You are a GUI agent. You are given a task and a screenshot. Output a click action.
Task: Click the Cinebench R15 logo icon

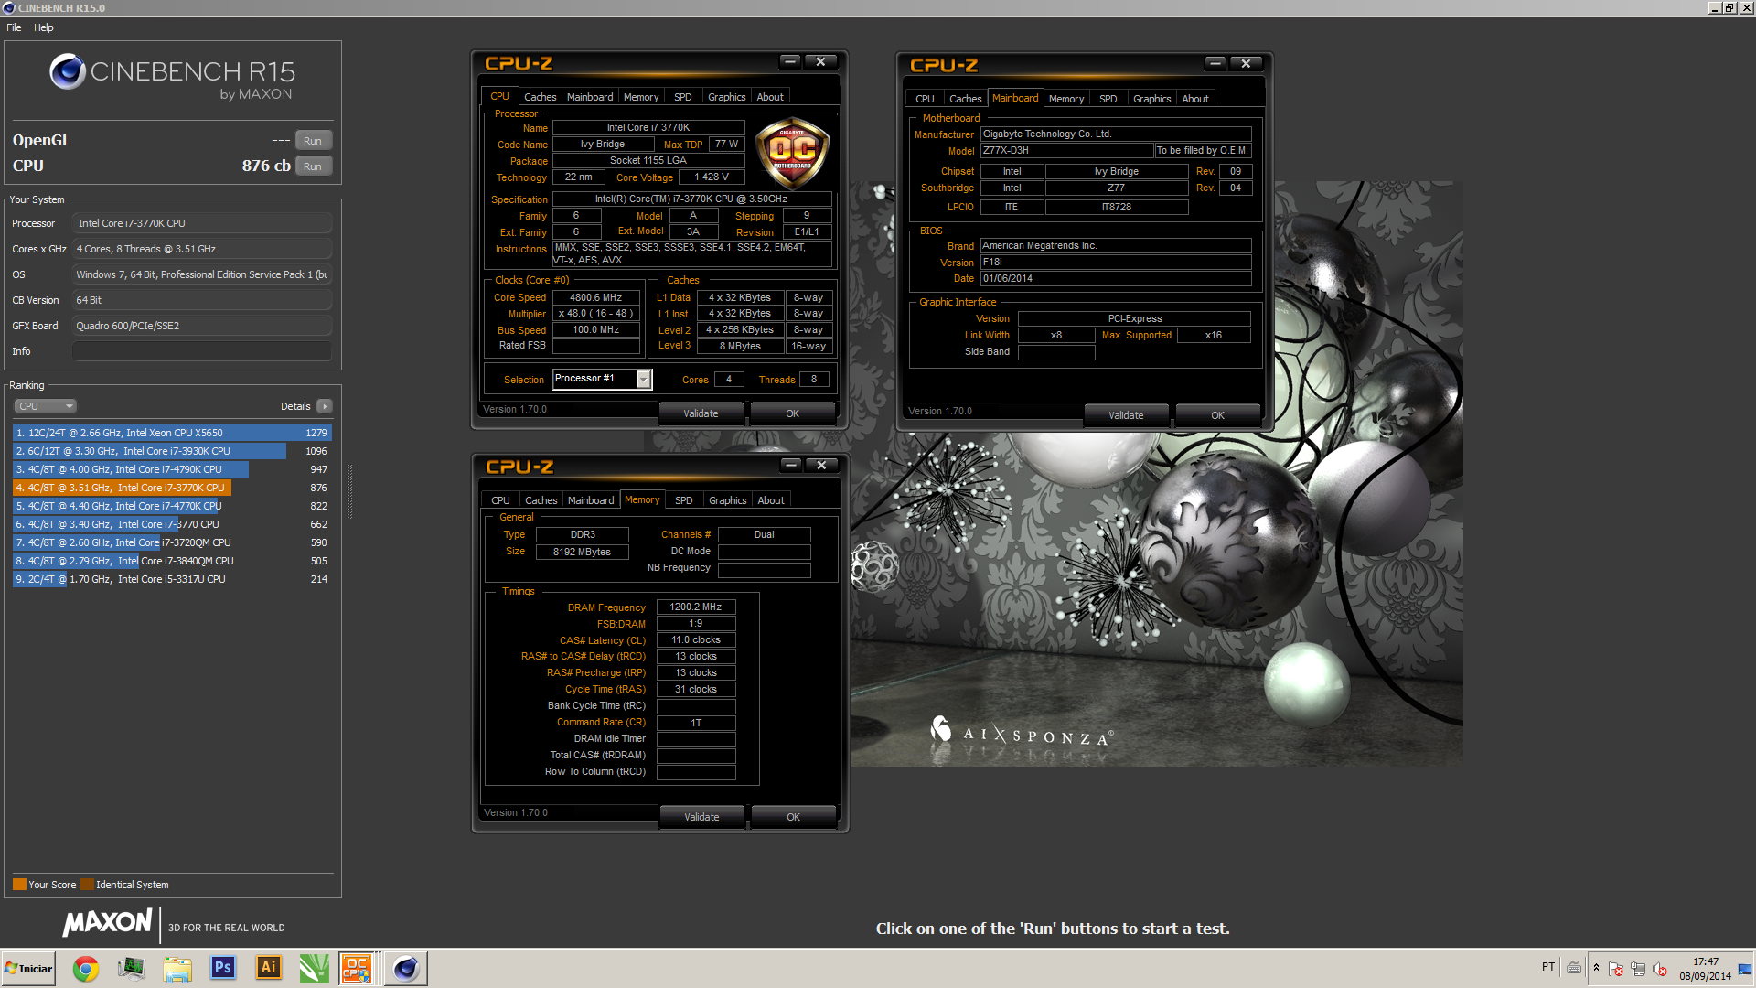(x=68, y=71)
